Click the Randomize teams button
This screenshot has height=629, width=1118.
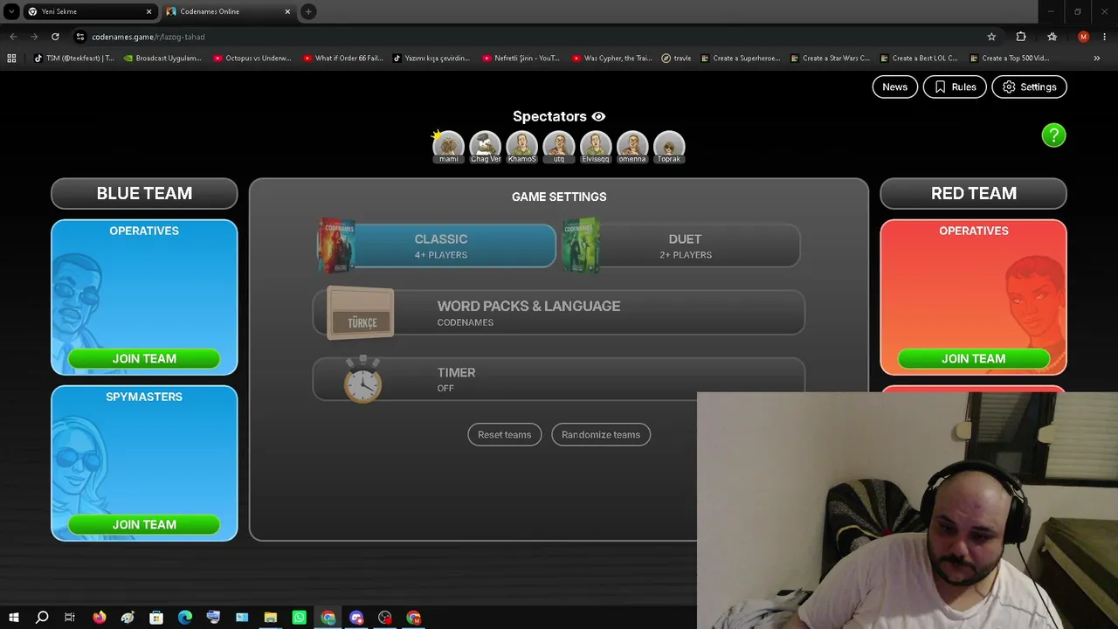[601, 434]
